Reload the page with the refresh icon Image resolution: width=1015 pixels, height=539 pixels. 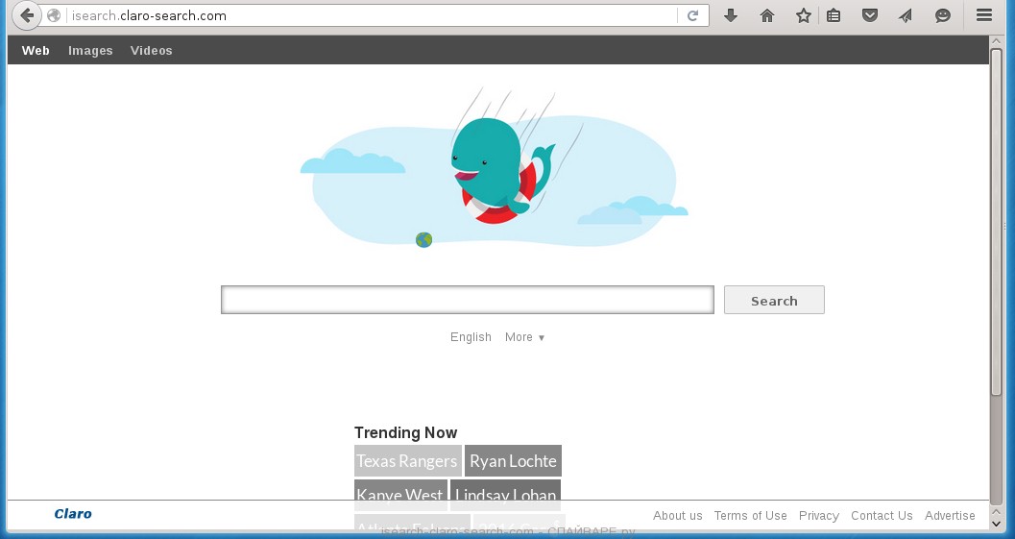click(x=692, y=15)
